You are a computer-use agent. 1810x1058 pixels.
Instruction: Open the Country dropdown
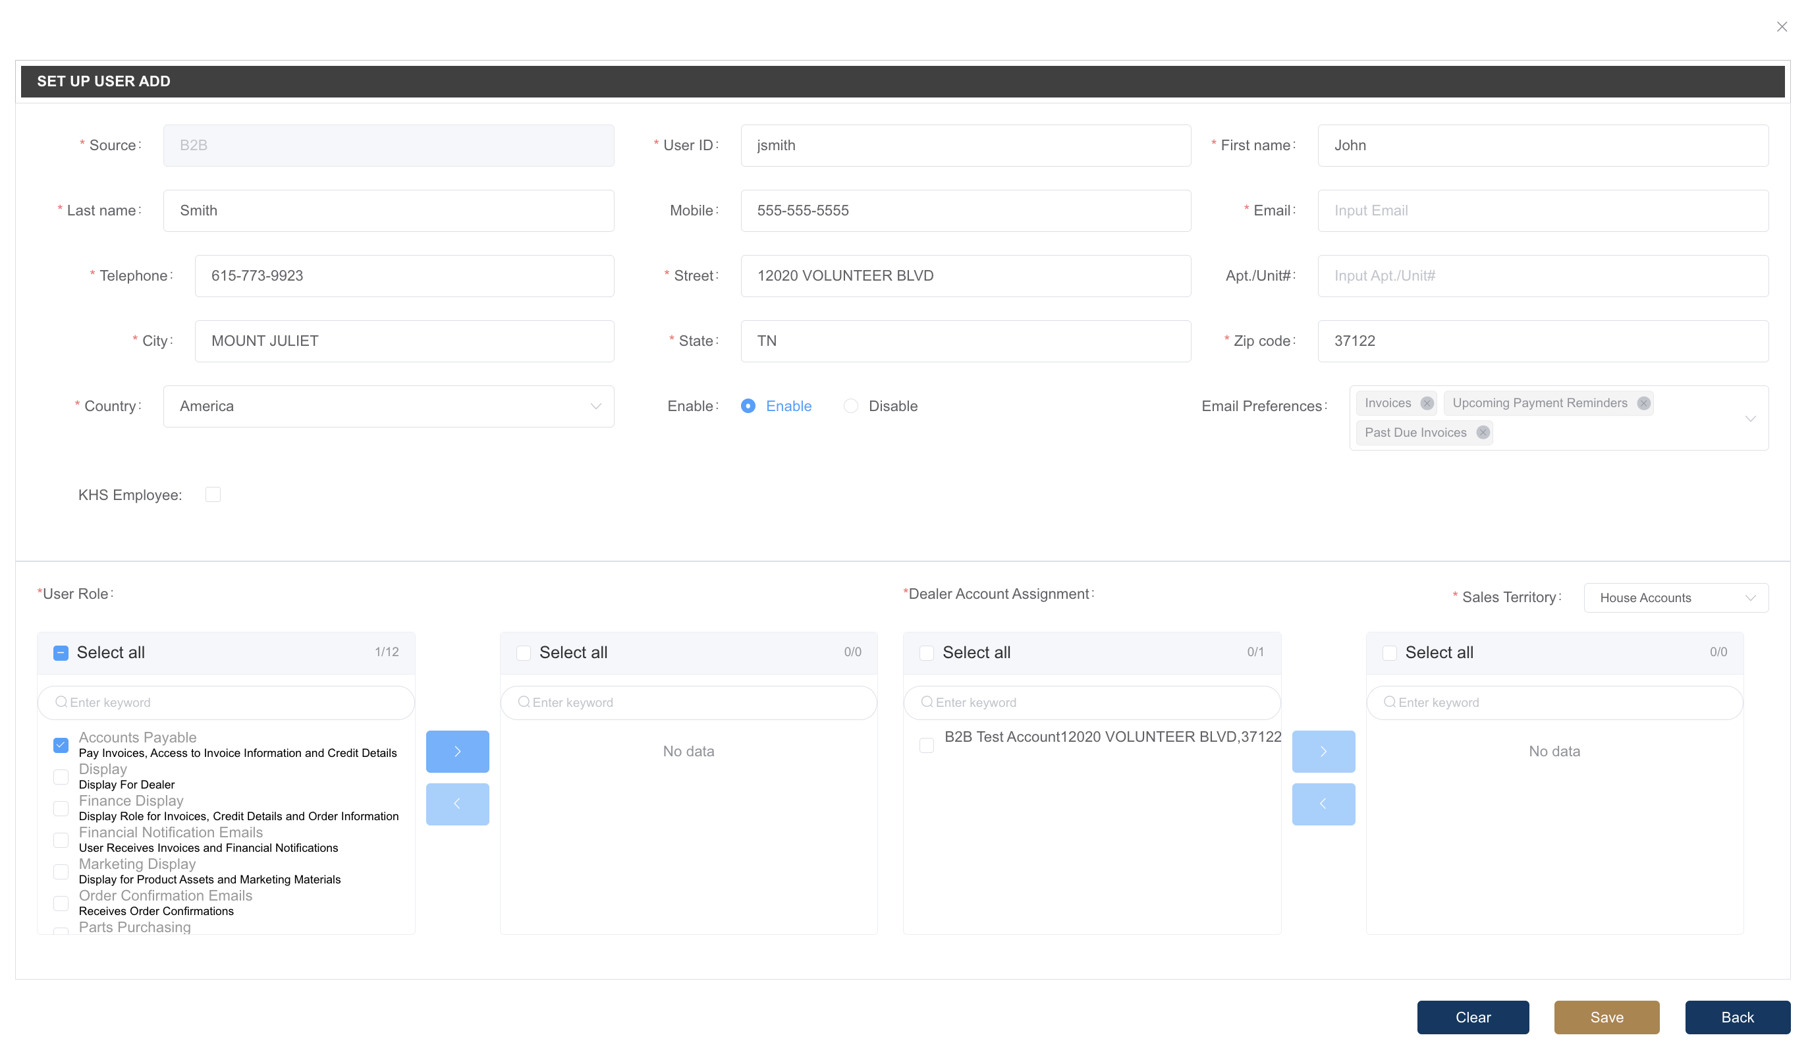click(388, 406)
